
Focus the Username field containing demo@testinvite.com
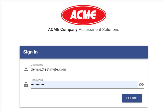pyautogui.click(x=87, y=69)
